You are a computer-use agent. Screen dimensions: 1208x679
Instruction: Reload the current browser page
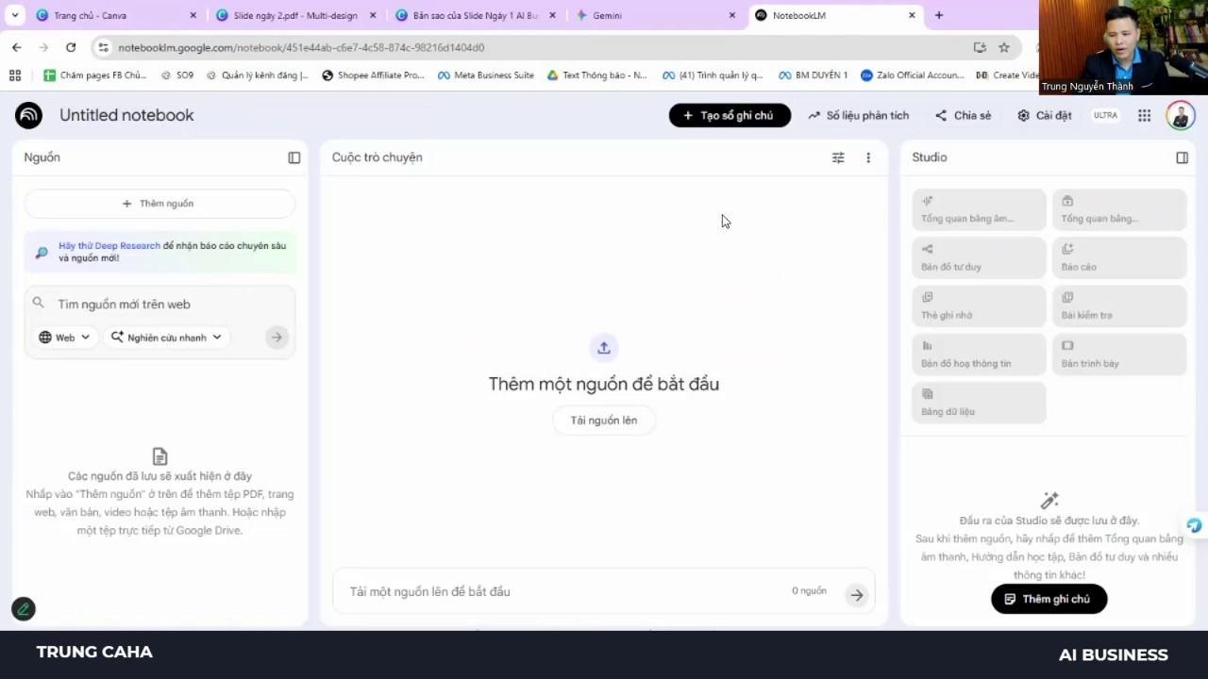pos(71,47)
